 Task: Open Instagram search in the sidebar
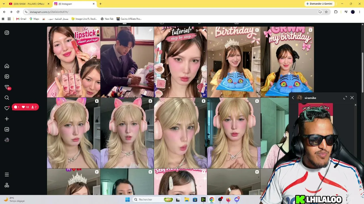[x=7, y=98]
